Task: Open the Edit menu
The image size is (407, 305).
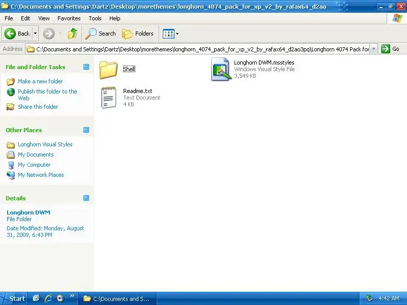Action: (x=25, y=18)
